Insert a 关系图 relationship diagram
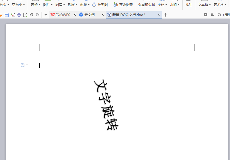 pyautogui.click(x=100, y=5)
